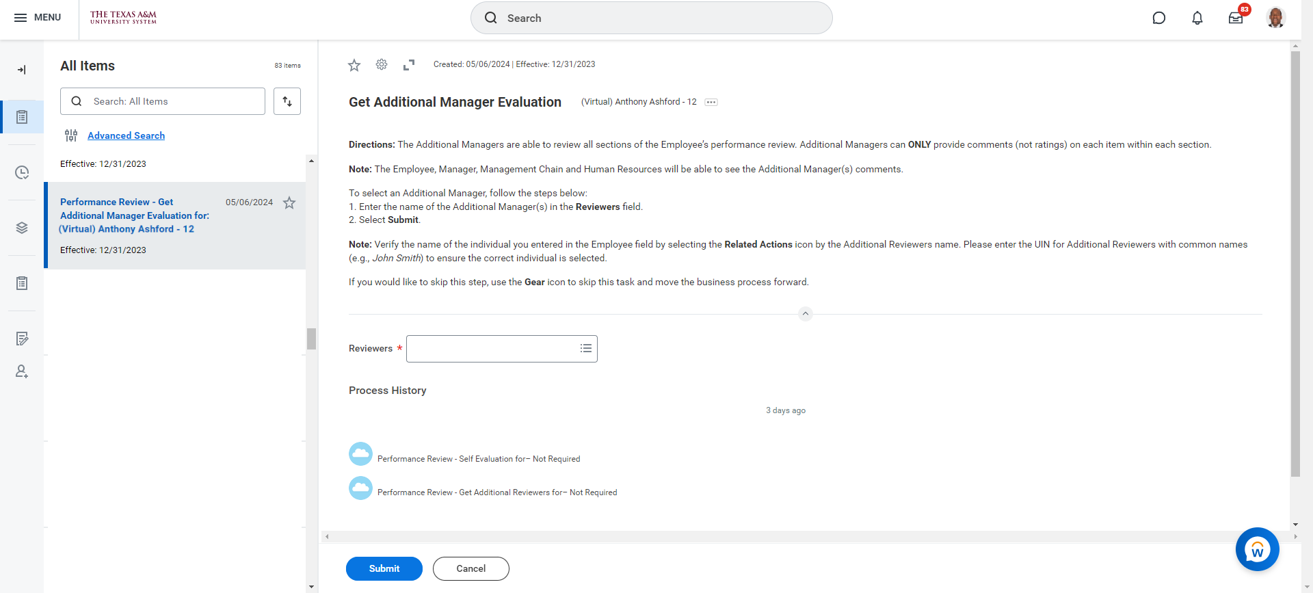Click the Workday assistant floating button

1257,549
